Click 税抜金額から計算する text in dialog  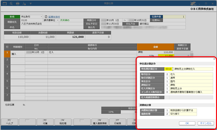(182, 110)
